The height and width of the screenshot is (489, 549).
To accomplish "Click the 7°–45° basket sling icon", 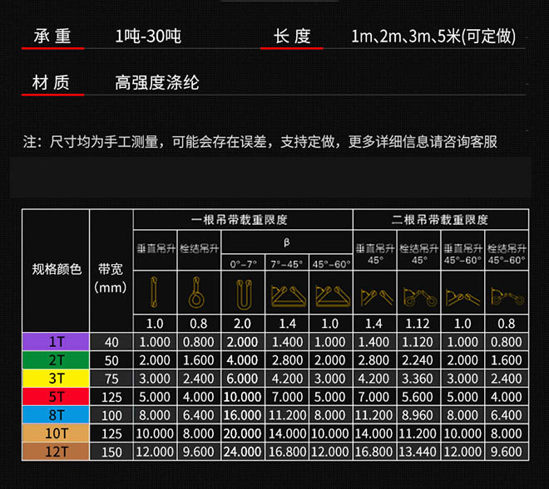I will point(287,294).
